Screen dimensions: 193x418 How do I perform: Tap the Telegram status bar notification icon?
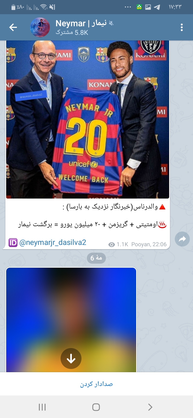pos(157,7)
